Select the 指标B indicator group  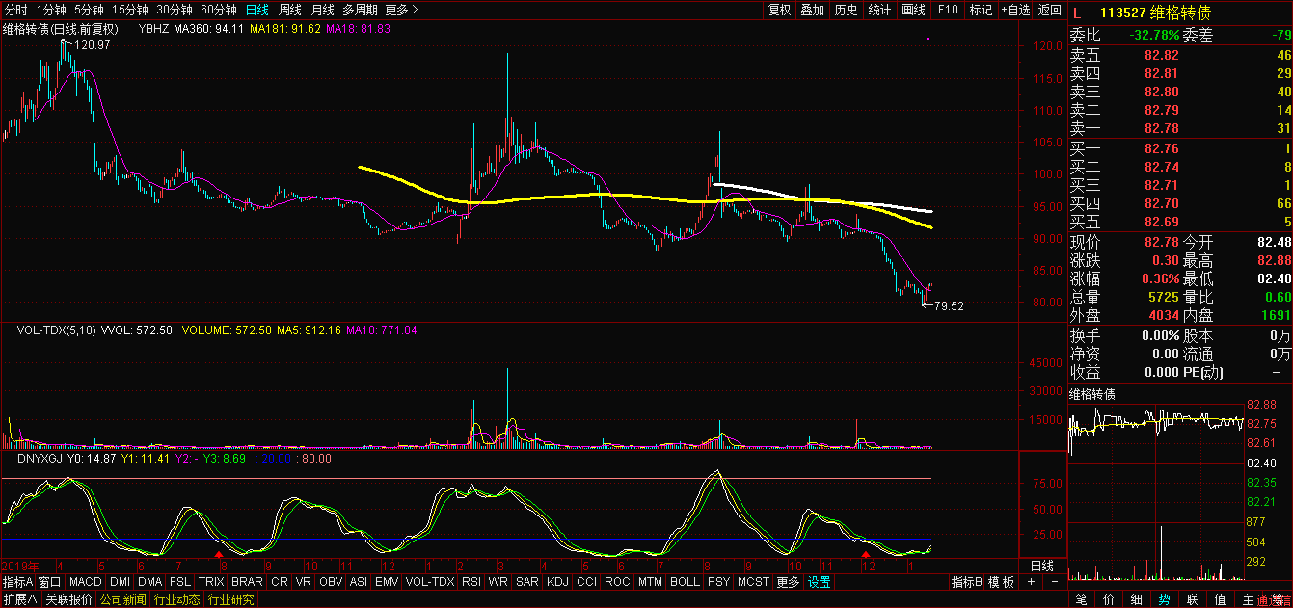(x=966, y=582)
